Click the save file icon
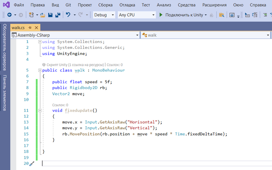 click(x=50, y=15)
